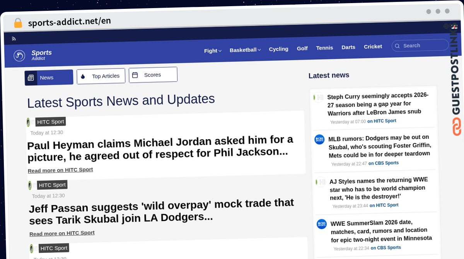This screenshot has width=464, height=259.
Task: Click 'on HITC Sport' under AJ Styles
Action: pyautogui.click(x=384, y=205)
